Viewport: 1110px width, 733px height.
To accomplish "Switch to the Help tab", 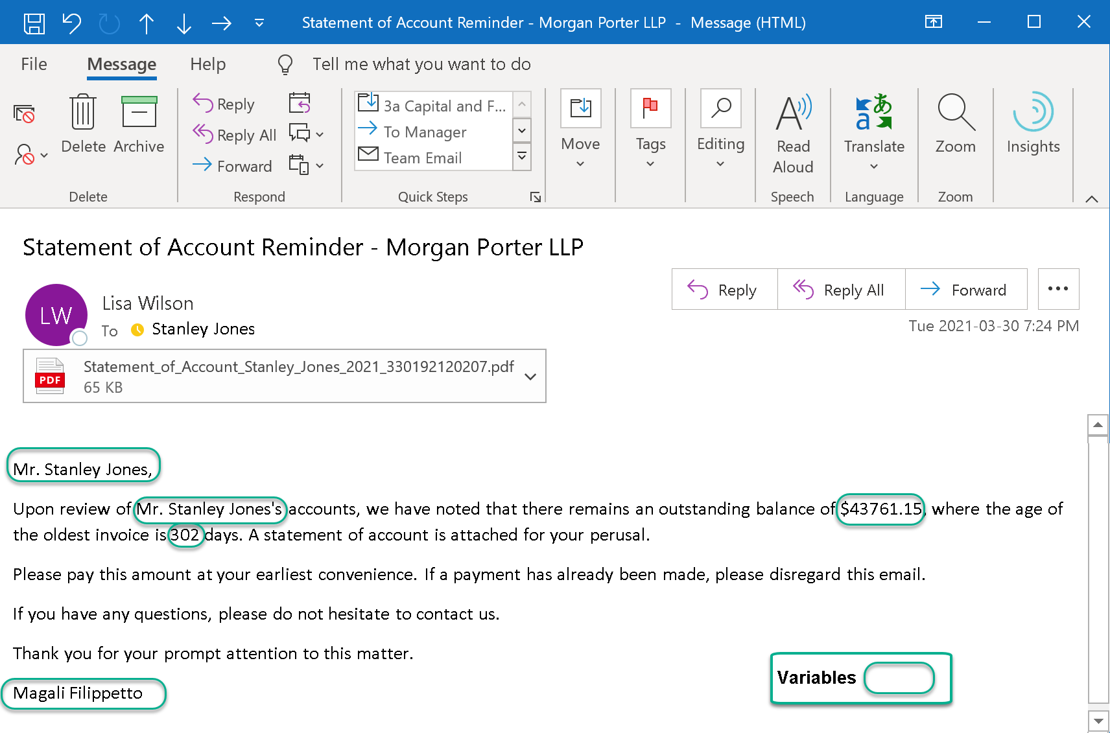I will click(208, 64).
